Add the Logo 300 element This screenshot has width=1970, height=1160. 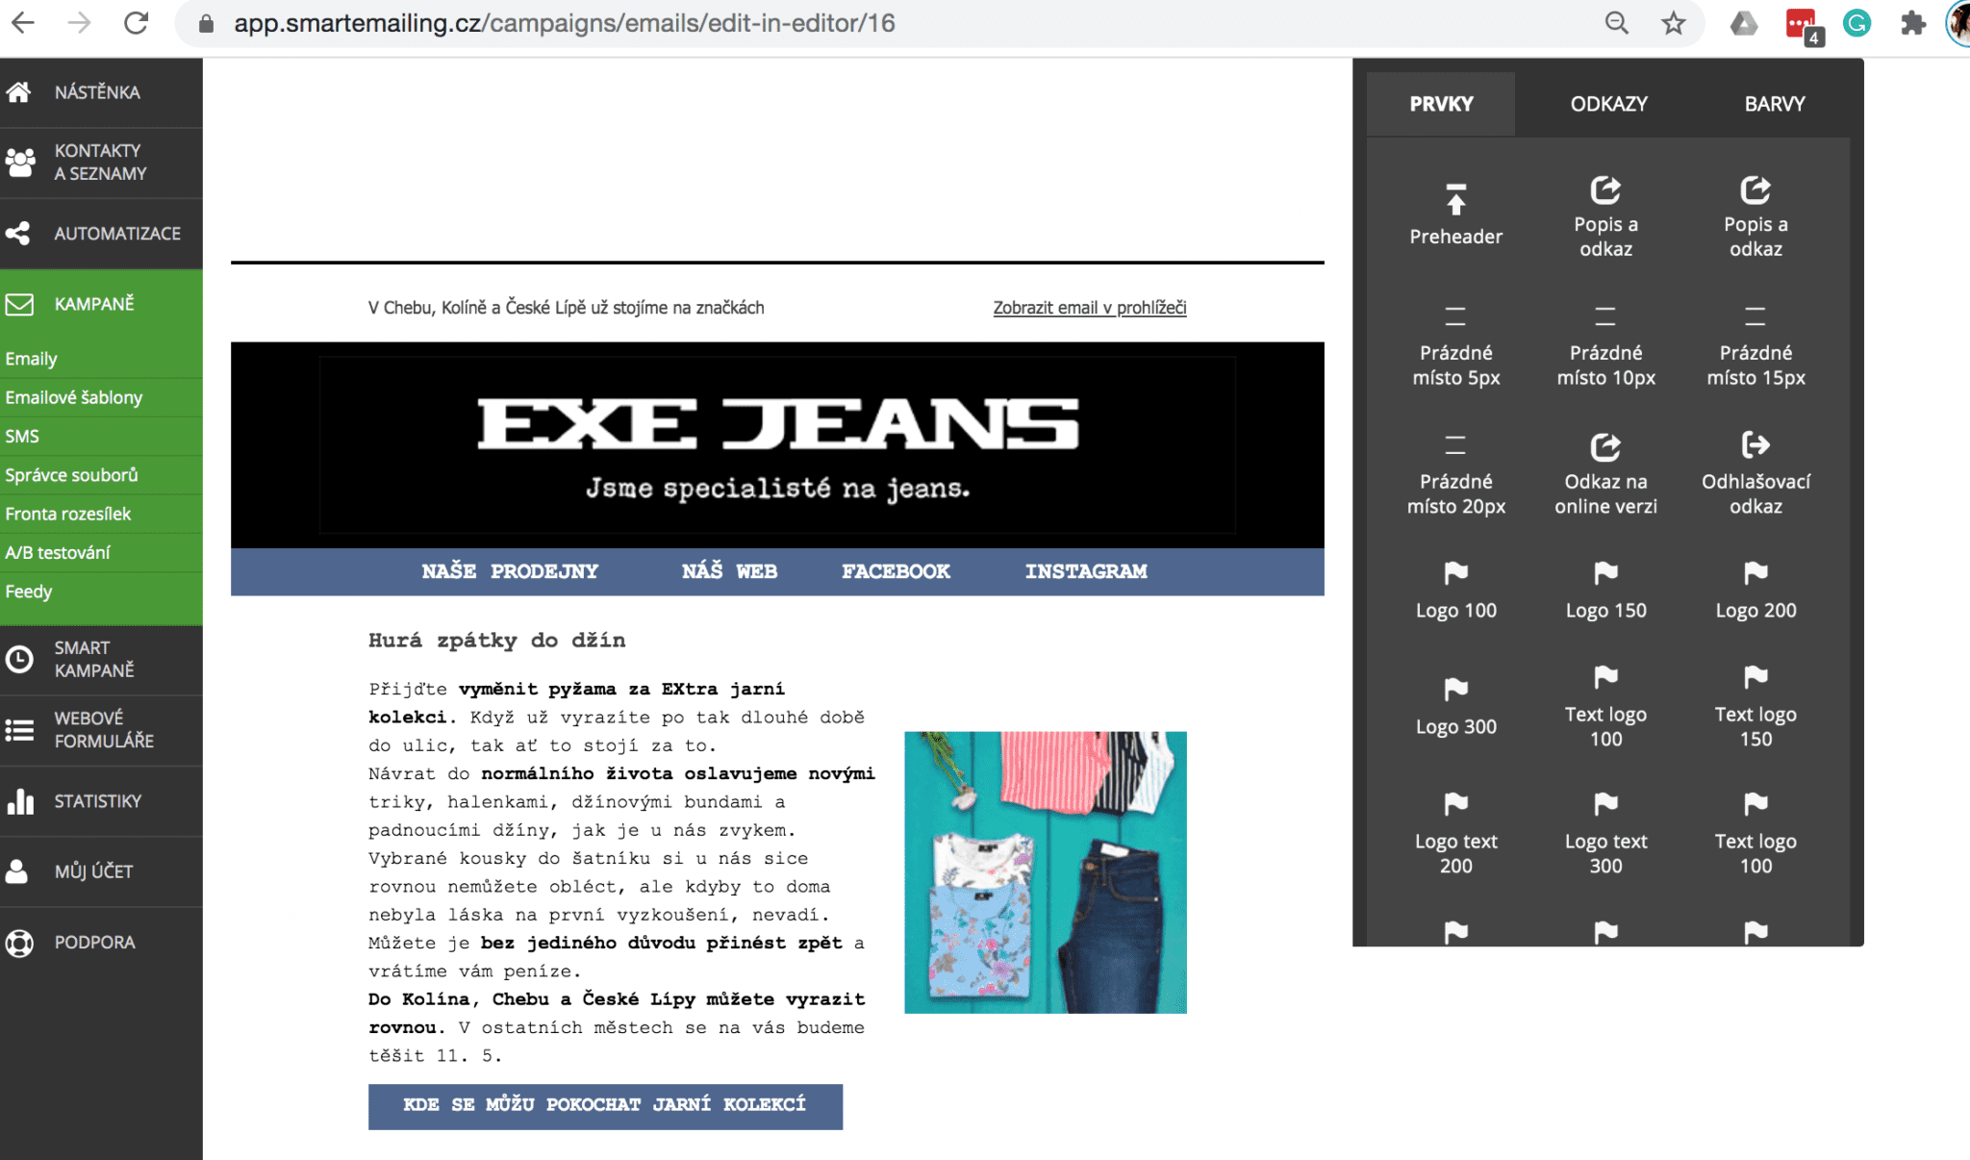[1455, 706]
